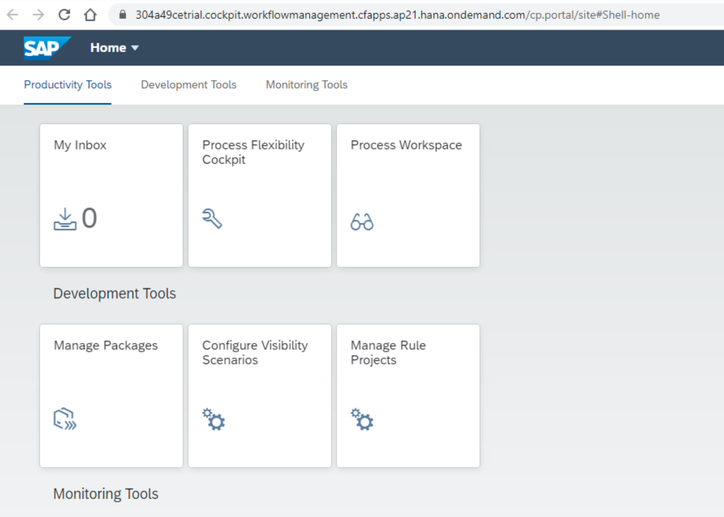Click the SAP logo
The width and height of the screenshot is (724, 517).
pyautogui.click(x=47, y=48)
